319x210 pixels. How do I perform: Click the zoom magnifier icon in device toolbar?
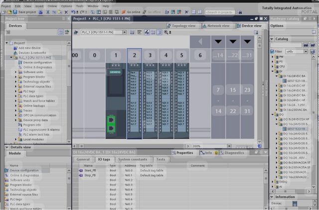166,32
